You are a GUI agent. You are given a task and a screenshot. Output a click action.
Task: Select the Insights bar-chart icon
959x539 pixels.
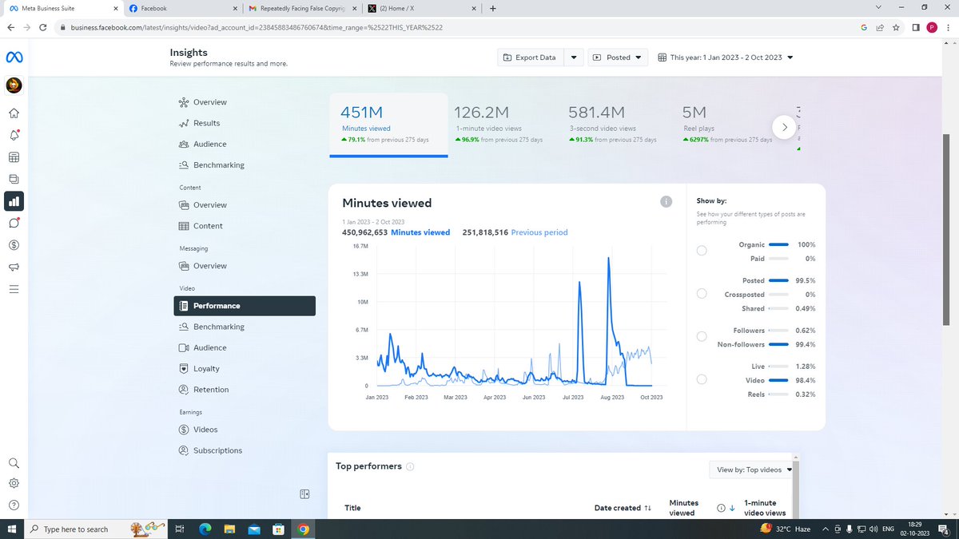pos(14,201)
